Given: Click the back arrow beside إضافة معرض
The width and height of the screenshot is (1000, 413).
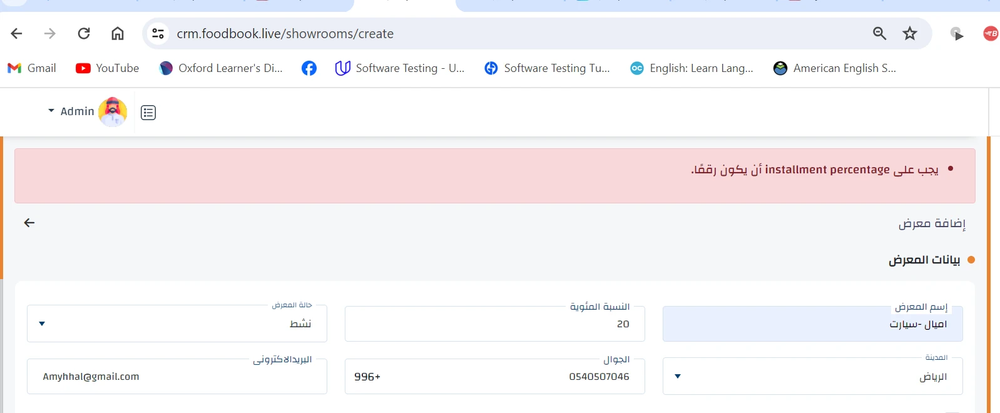Looking at the screenshot, I should pos(29,223).
